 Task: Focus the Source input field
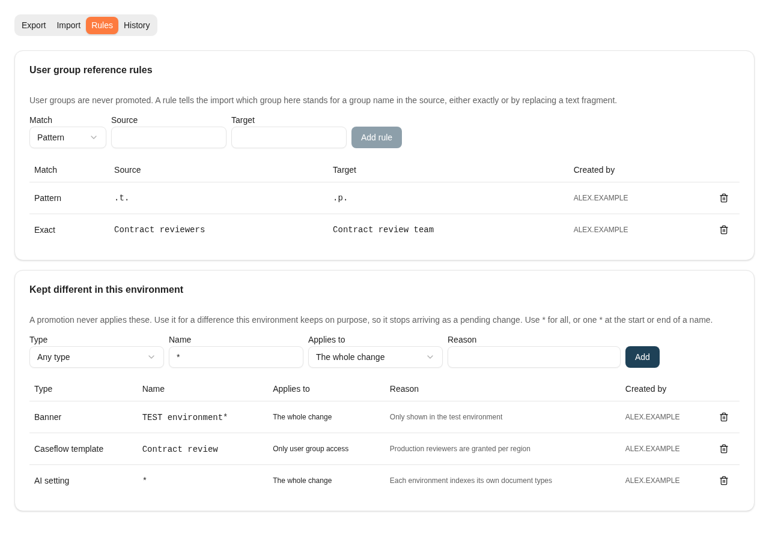pos(169,137)
